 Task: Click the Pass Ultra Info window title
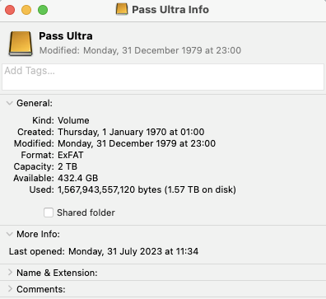tap(170, 10)
